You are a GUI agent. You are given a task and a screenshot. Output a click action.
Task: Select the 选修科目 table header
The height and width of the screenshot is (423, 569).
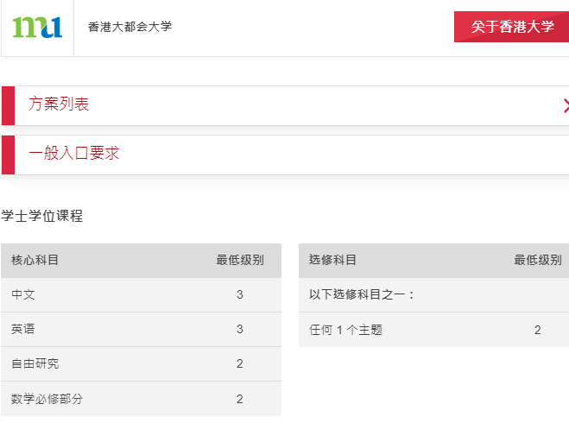coord(332,260)
